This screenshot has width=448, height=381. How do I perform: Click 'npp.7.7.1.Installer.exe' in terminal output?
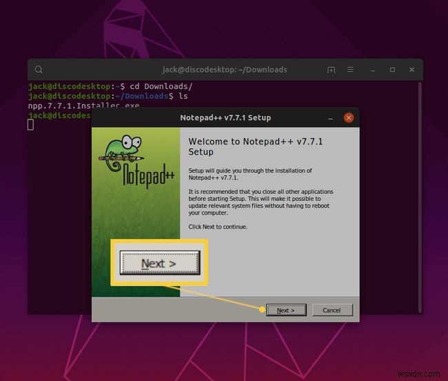click(x=83, y=106)
